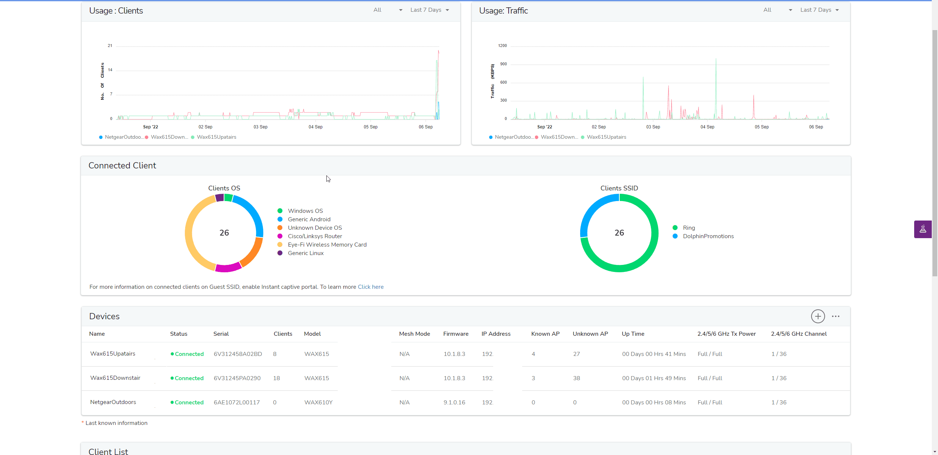Sort devices by the Clients column header
Screen dimensions: 938x455
(283, 334)
